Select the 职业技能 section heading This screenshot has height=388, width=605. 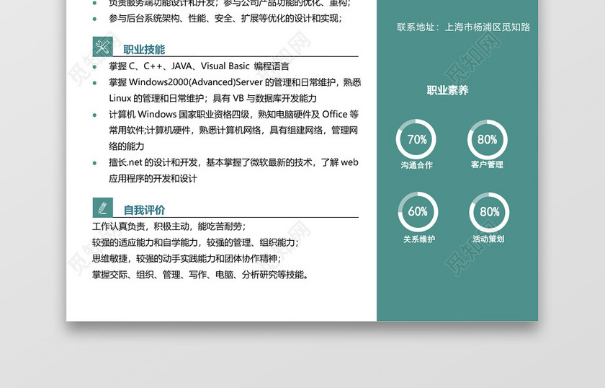point(144,50)
